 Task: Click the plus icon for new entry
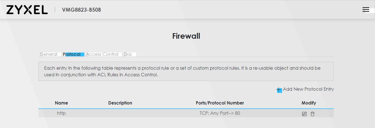(279, 90)
